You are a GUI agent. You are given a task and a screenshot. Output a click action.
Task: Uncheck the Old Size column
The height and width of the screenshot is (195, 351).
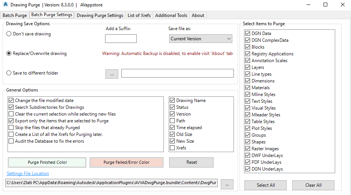pos(172,134)
